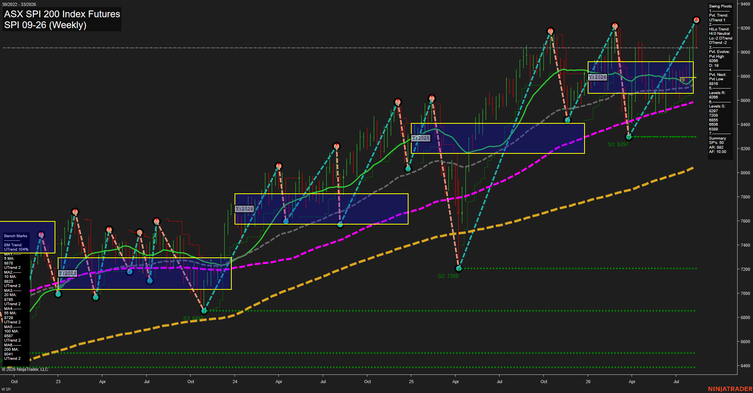Click the F0 label in 2026 box

(682, 80)
